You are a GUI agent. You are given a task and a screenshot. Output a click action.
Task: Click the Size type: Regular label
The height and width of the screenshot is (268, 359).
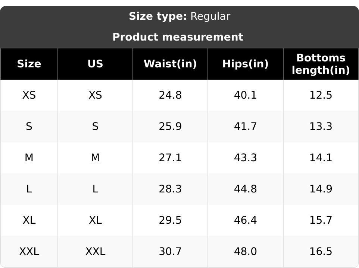click(x=179, y=16)
